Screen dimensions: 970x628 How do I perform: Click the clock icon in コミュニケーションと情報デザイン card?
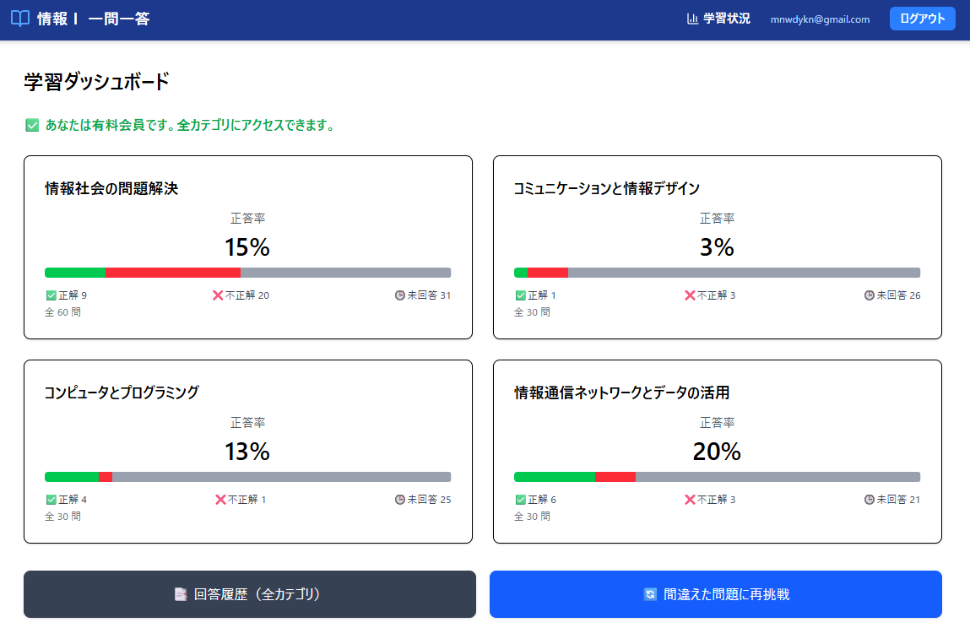coord(870,295)
